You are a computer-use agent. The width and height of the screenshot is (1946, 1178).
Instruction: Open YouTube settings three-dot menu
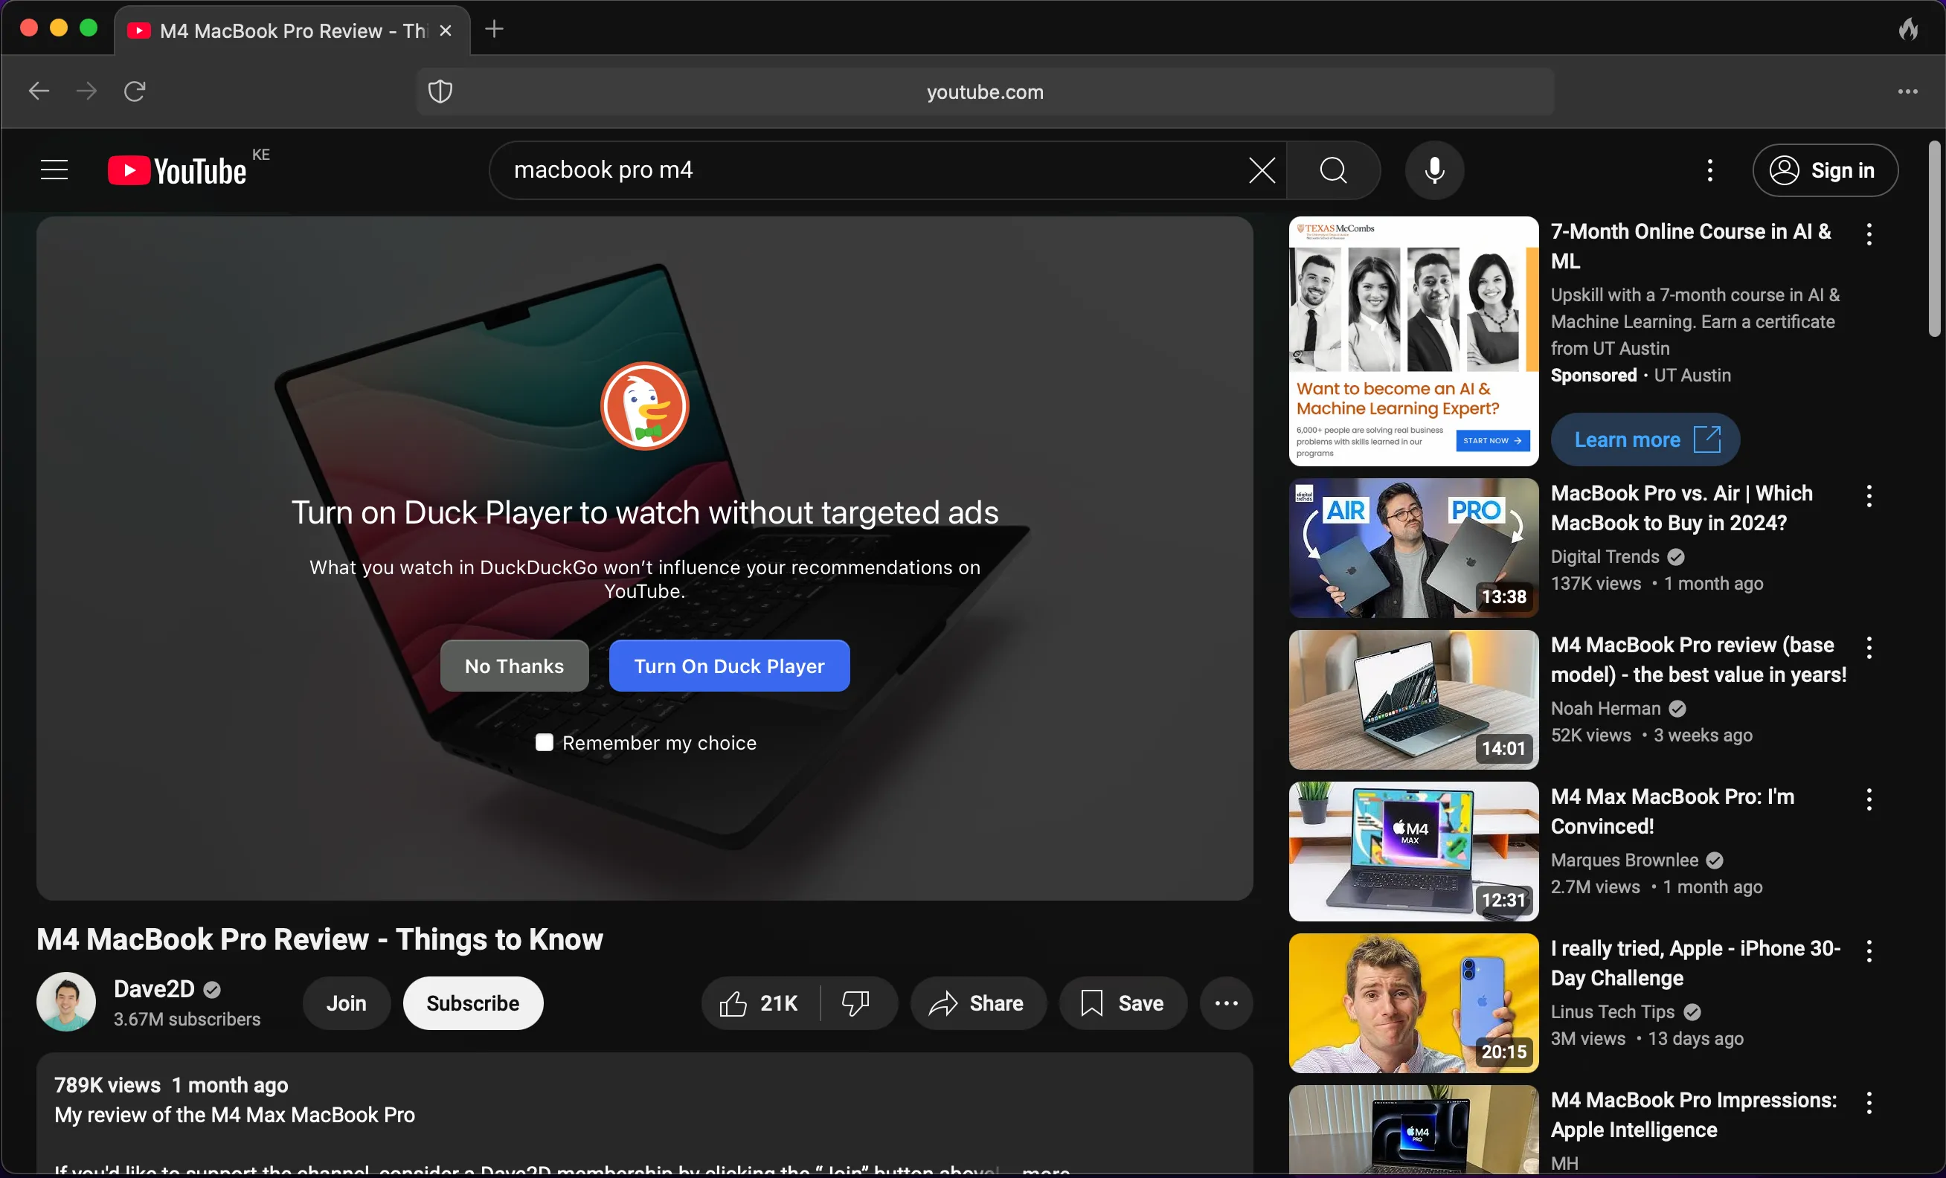[x=1710, y=170]
